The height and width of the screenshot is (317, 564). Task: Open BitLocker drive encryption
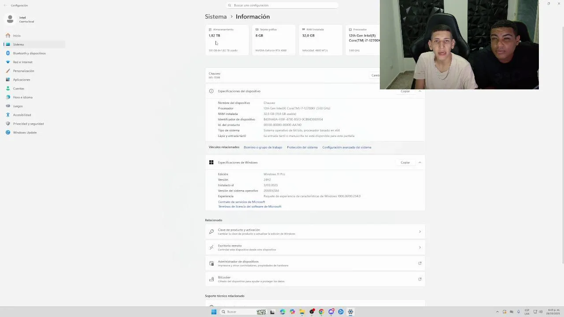click(315, 279)
